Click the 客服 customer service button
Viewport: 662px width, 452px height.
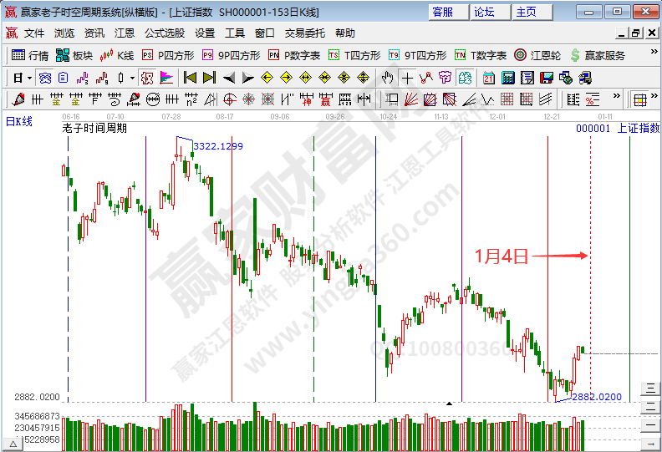[442, 12]
